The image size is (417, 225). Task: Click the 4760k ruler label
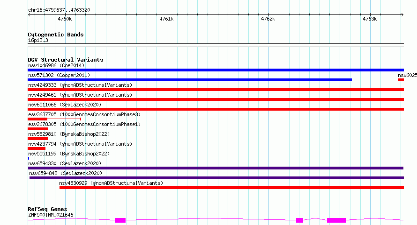coord(65,19)
